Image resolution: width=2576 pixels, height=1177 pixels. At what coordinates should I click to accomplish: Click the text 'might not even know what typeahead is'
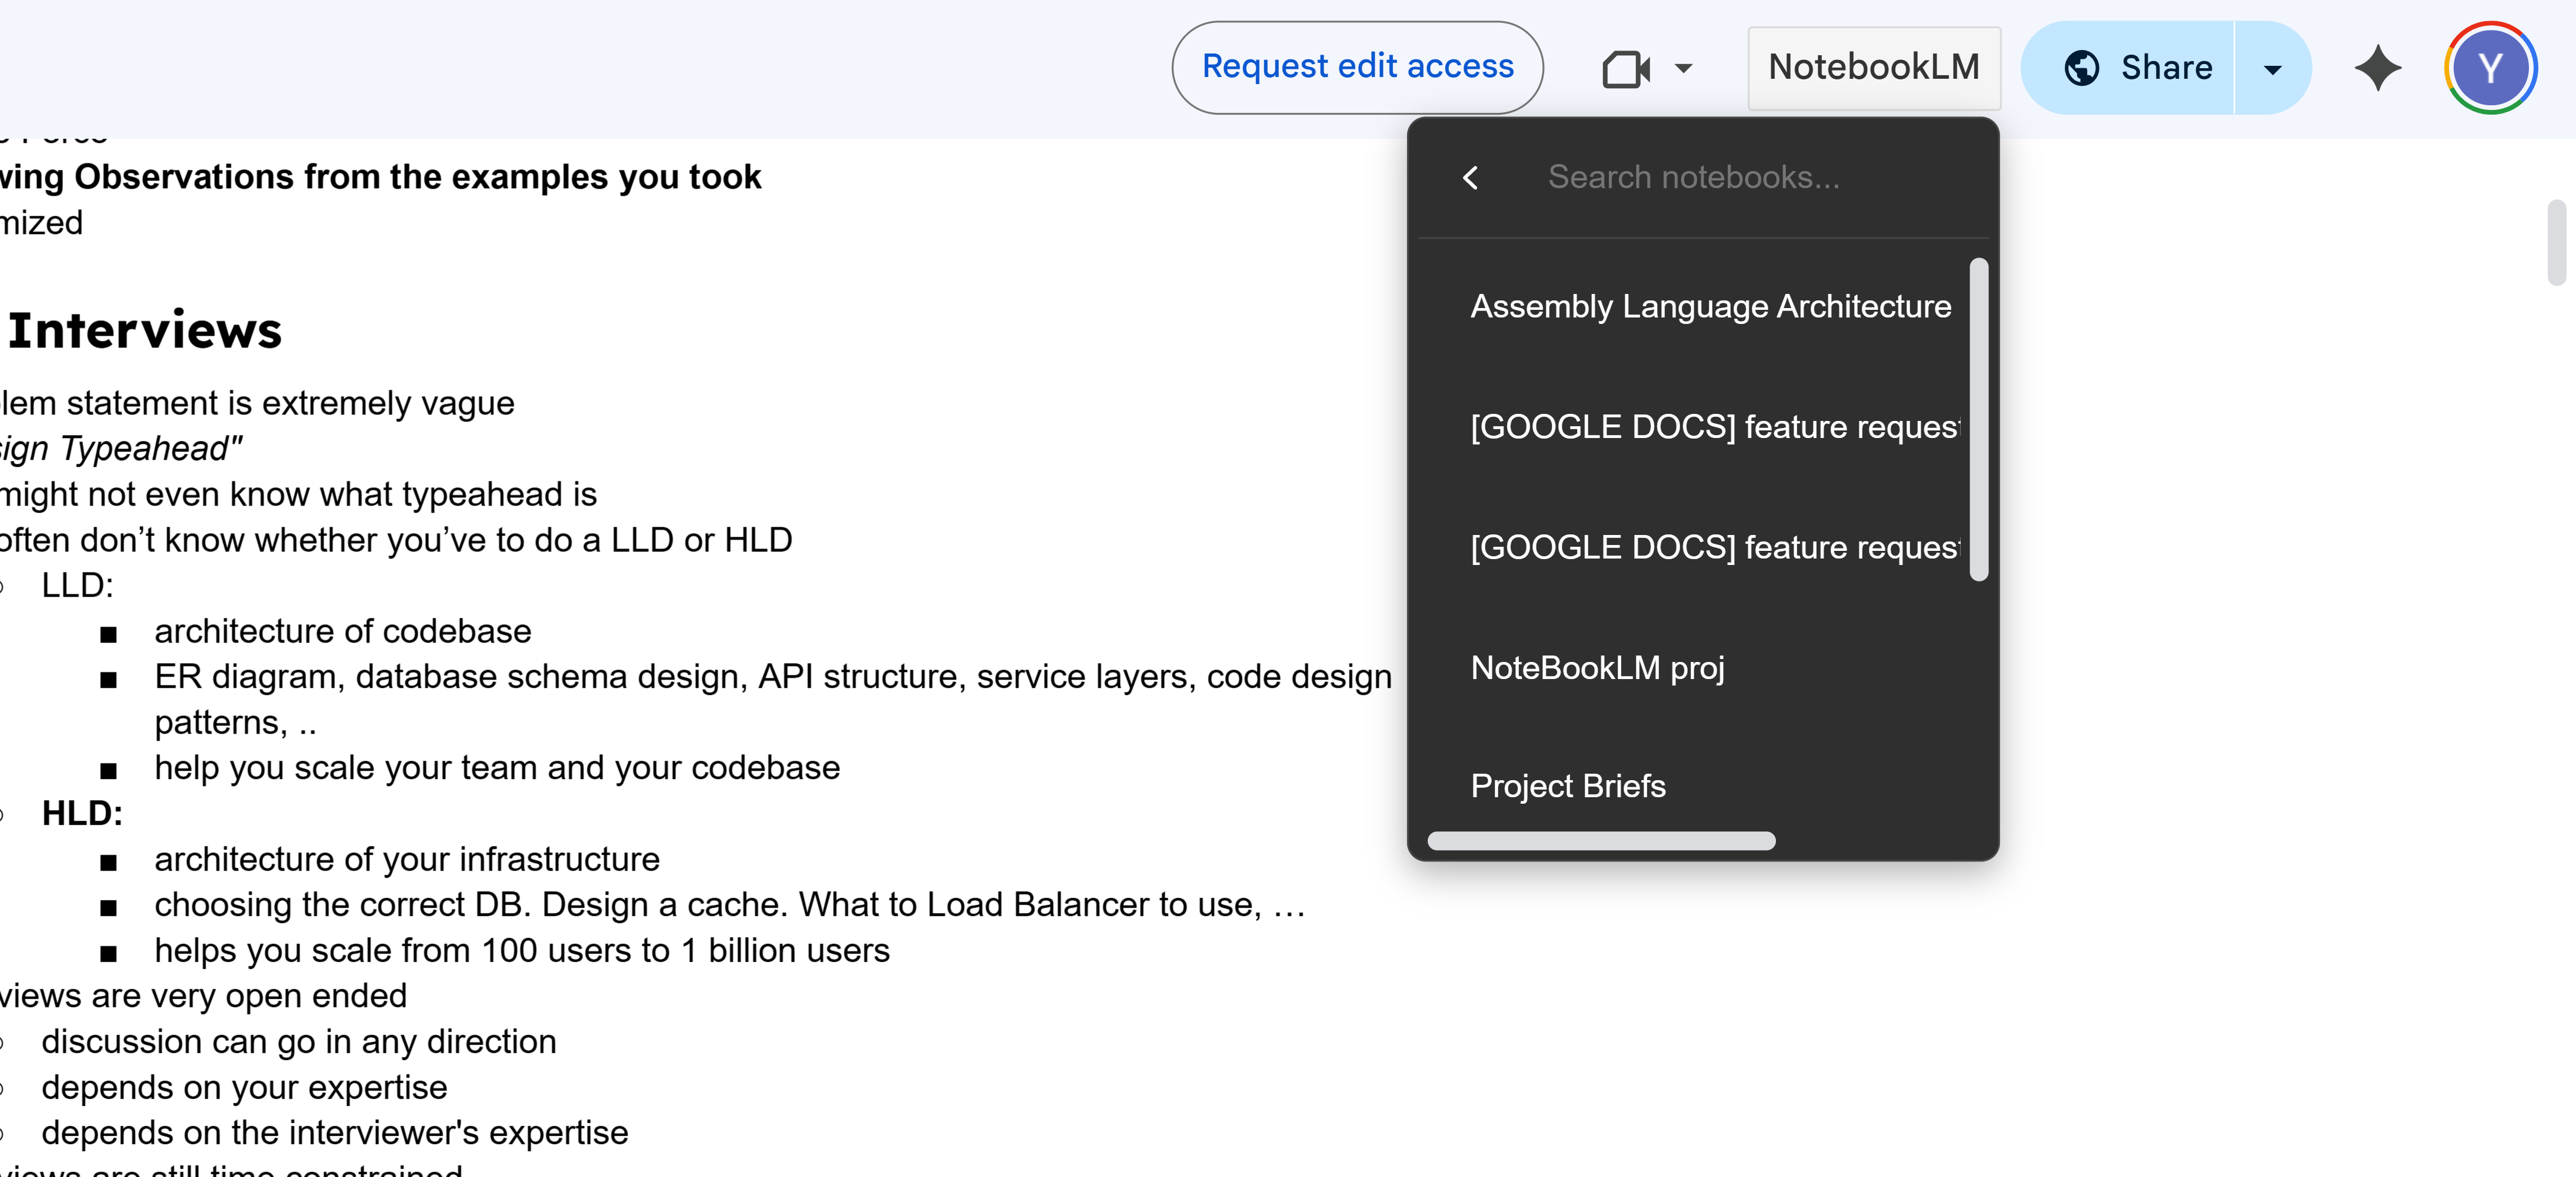(x=298, y=494)
